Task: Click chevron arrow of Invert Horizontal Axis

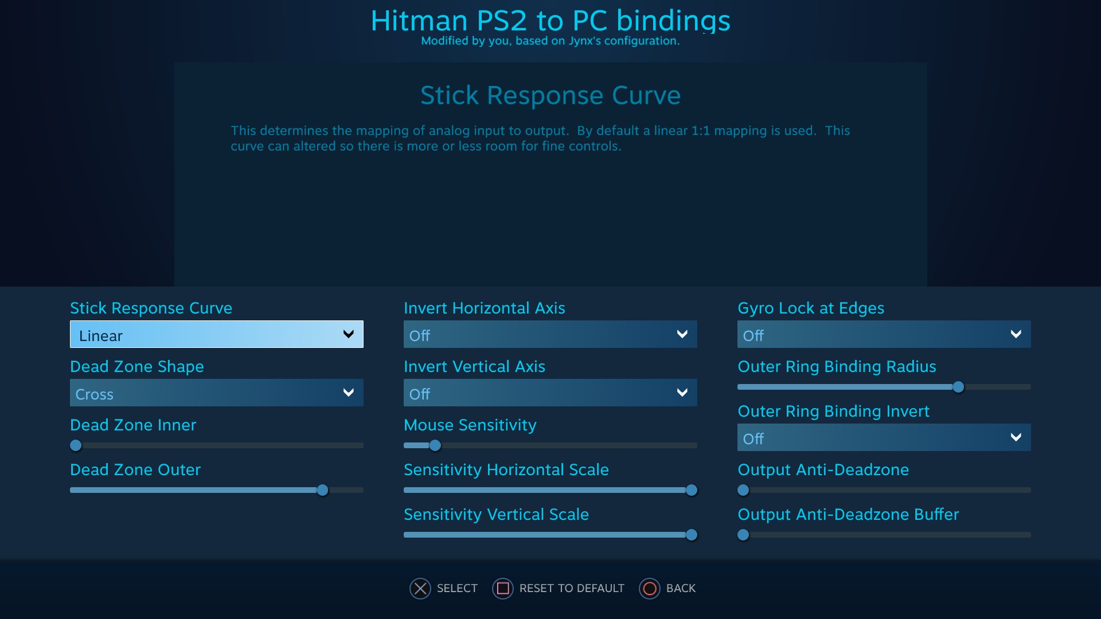Action: tap(682, 334)
